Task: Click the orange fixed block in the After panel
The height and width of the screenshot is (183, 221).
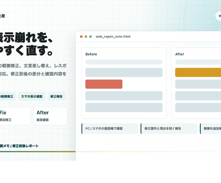Action: 198,72
